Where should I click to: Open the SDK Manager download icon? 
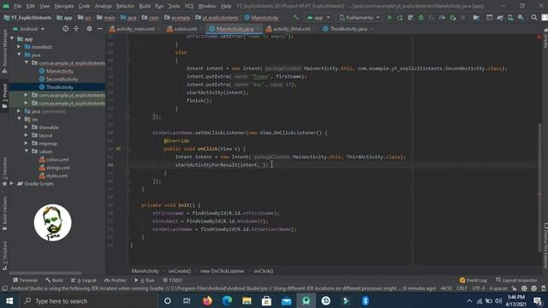tap(521, 17)
